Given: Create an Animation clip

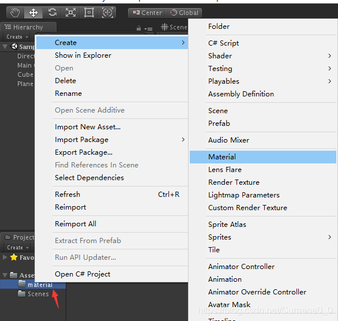Looking at the screenshot, I should point(263,279).
